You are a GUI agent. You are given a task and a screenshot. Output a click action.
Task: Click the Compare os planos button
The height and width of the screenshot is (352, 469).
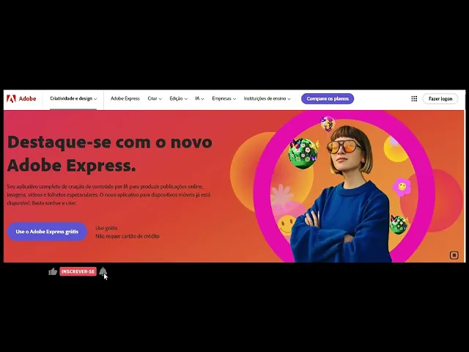click(328, 99)
